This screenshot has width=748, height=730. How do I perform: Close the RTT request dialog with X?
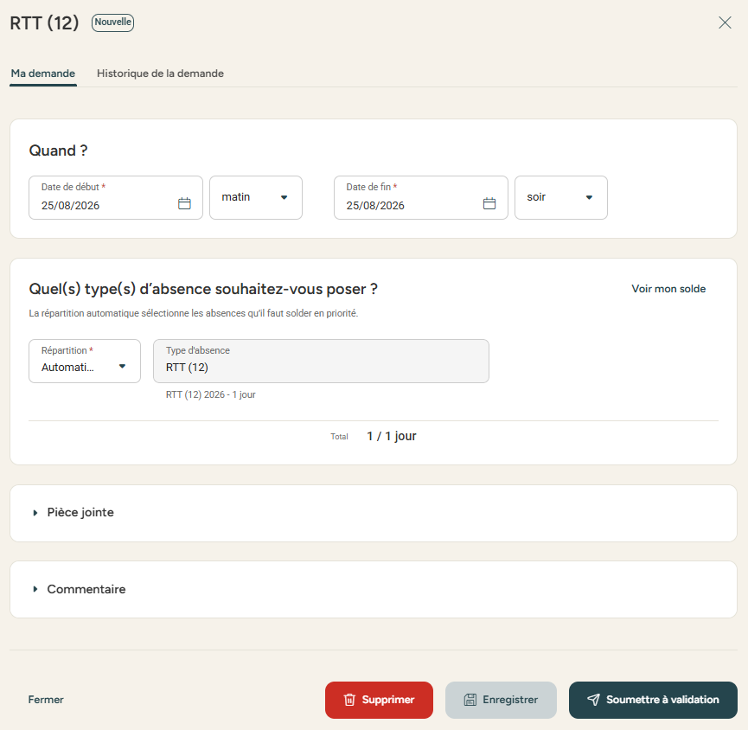coord(725,22)
